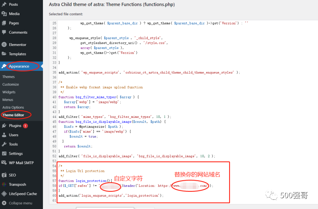Click the Users person icon
318x209 pixels.
point(4,135)
